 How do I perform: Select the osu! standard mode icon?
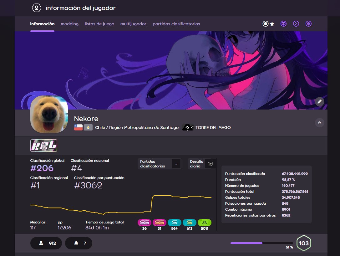[266, 24]
